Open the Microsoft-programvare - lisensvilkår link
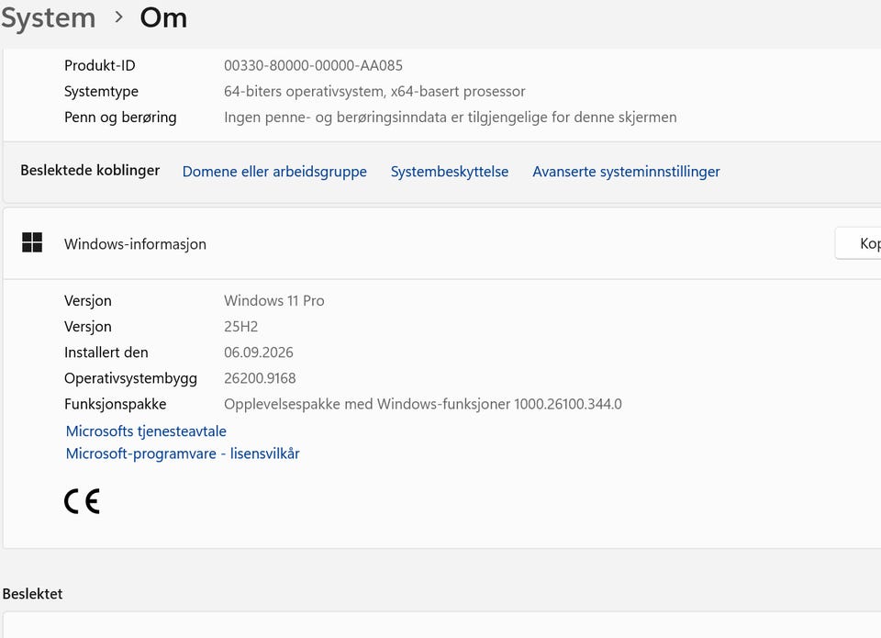Image resolution: width=881 pixels, height=638 pixels. tap(183, 453)
